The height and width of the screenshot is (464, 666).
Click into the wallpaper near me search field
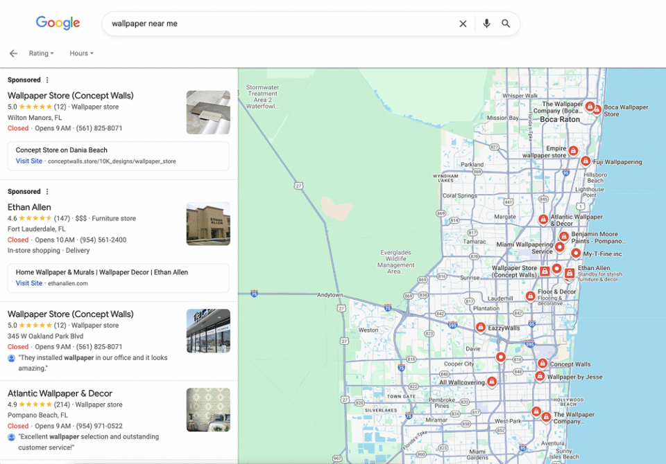277,24
